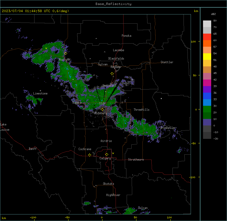Click the -30 value at legend bottom
Screen dimensions: 227x221
216,139
